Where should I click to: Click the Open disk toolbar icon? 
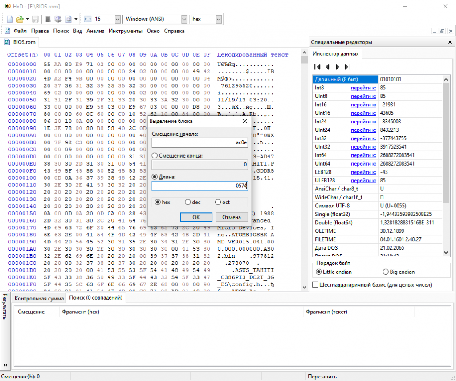[x=58, y=19]
